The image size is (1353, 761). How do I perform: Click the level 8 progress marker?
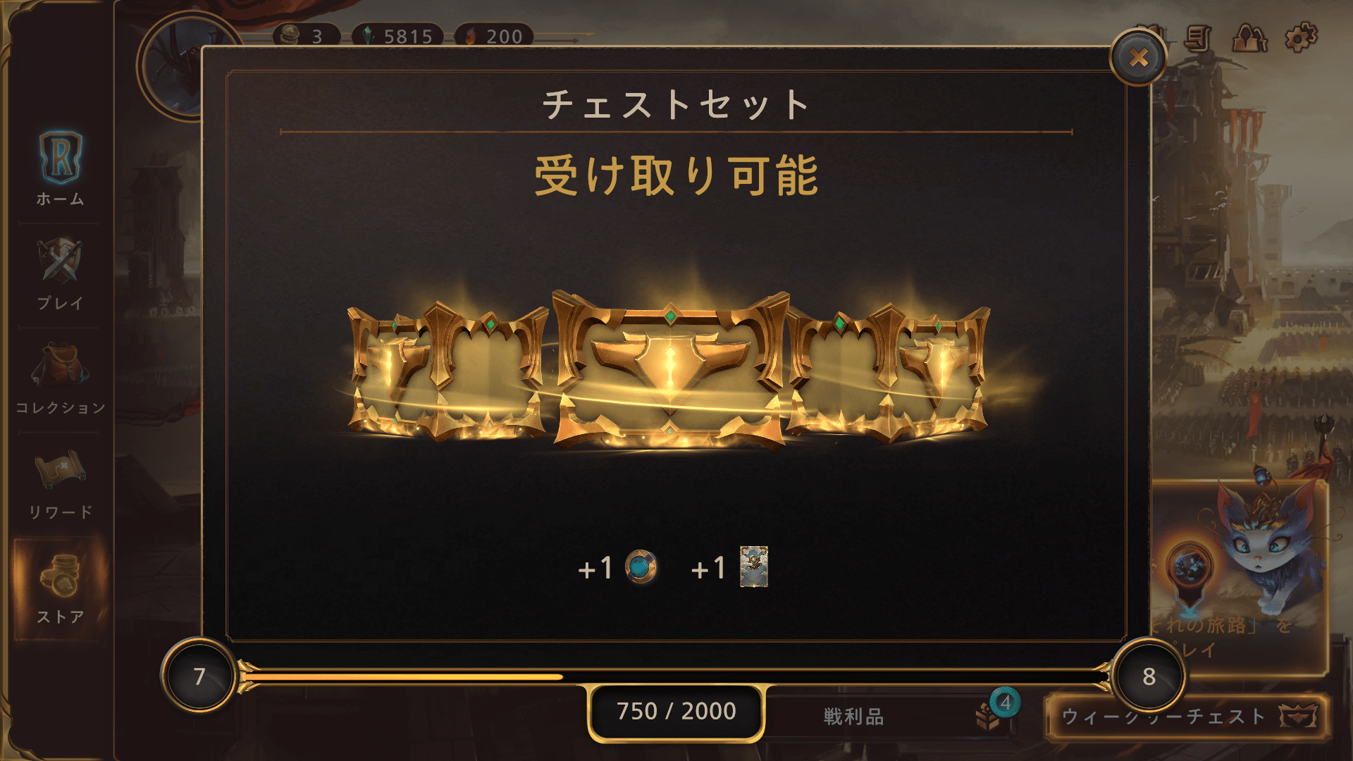[1149, 676]
